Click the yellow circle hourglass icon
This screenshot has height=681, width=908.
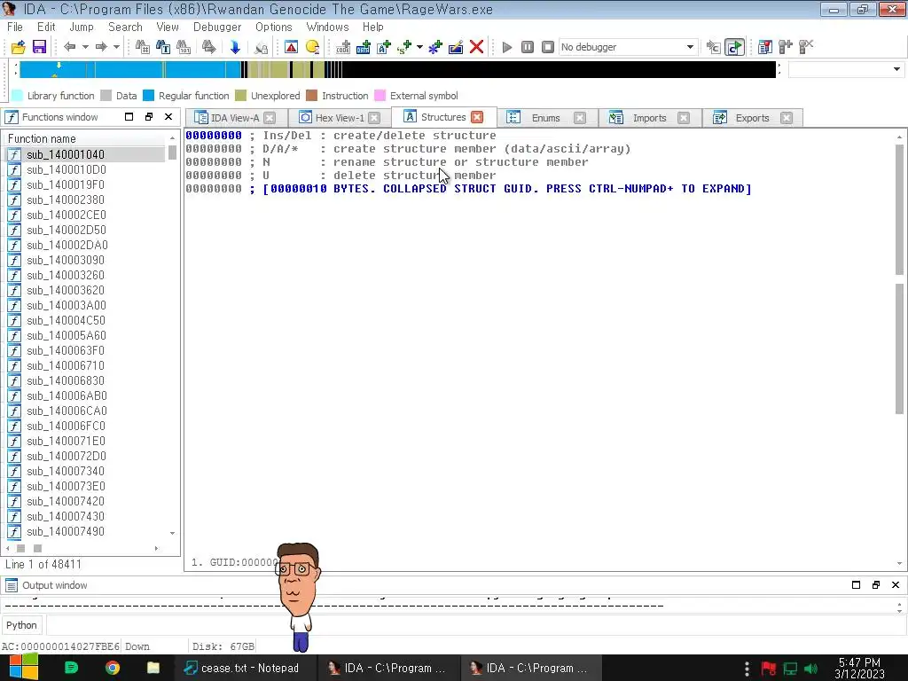(x=312, y=47)
